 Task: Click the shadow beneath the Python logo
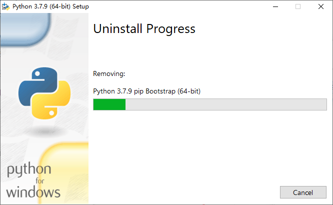point(45,131)
